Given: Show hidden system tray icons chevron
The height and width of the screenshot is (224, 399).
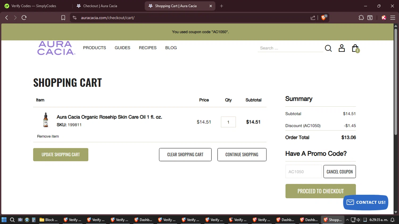Looking at the screenshot, I should pyautogui.click(x=347, y=220).
